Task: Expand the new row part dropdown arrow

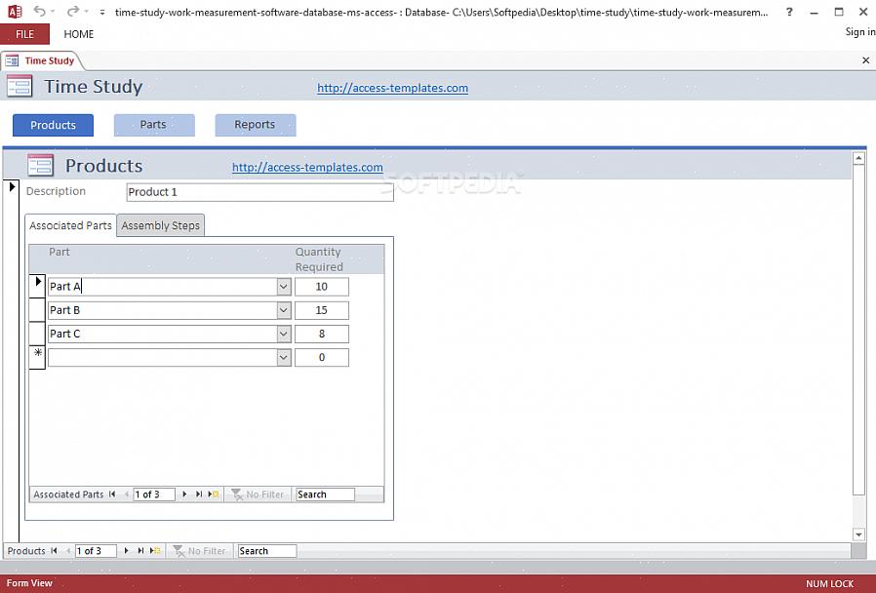Action: (284, 357)
